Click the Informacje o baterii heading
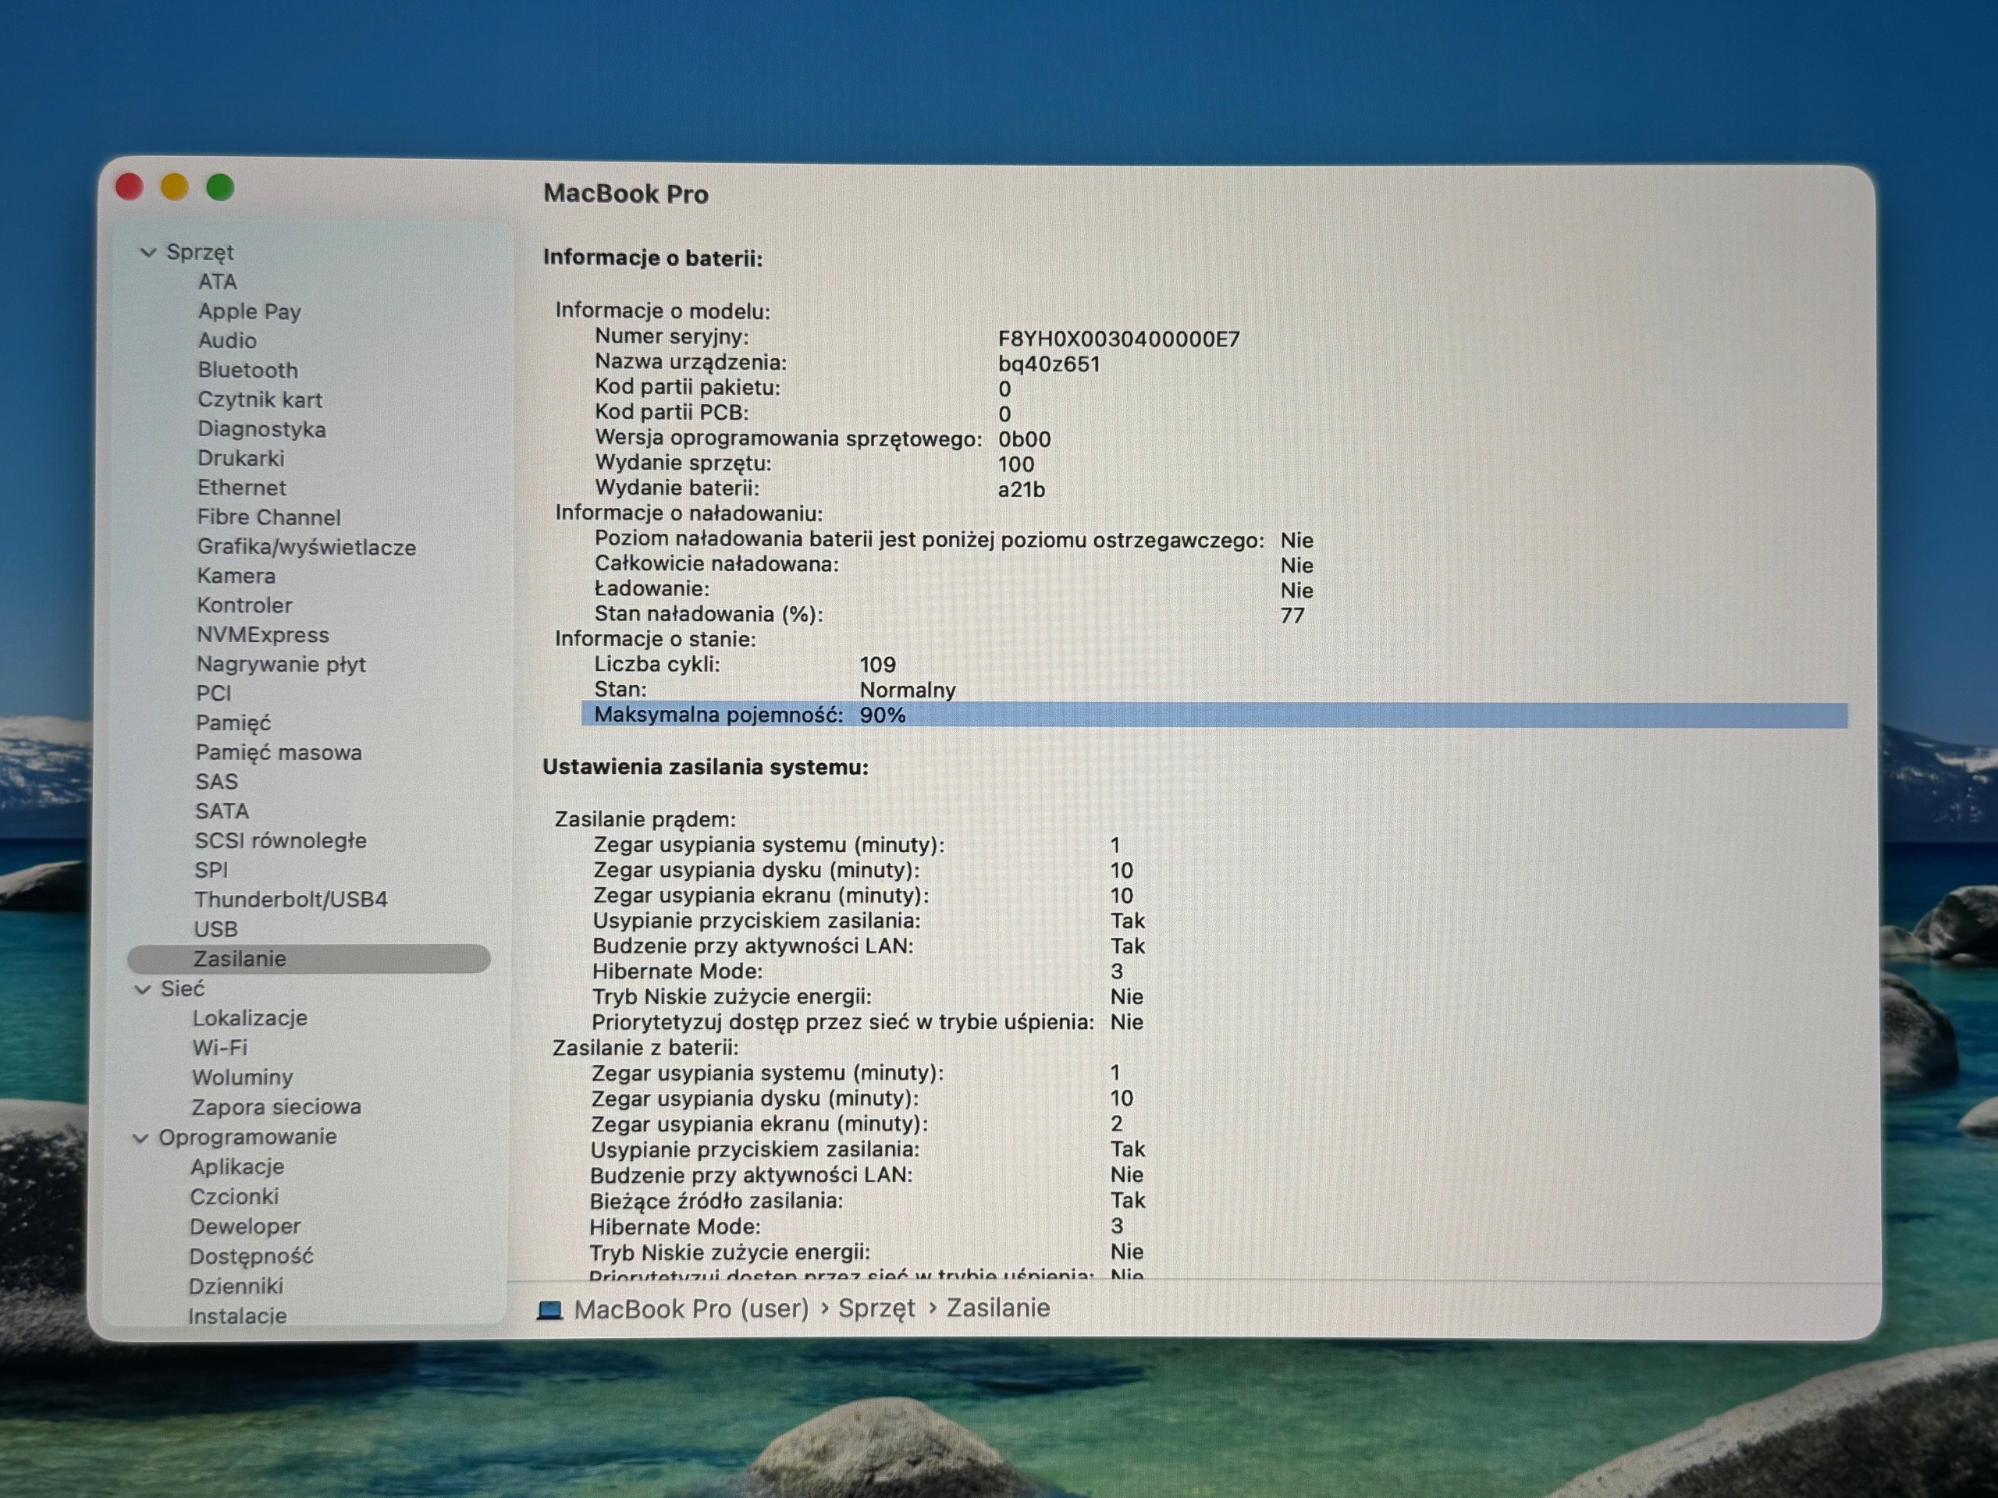1998x1498 pixels. (x=652, y=258)
